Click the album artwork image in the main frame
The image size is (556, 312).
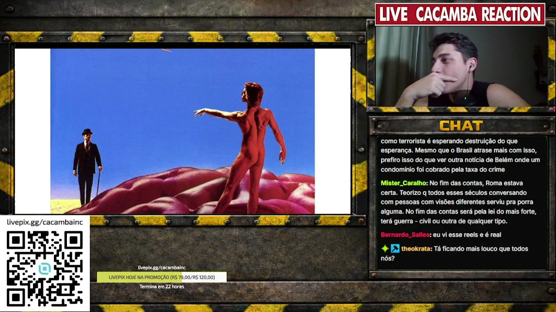point(182,131)
